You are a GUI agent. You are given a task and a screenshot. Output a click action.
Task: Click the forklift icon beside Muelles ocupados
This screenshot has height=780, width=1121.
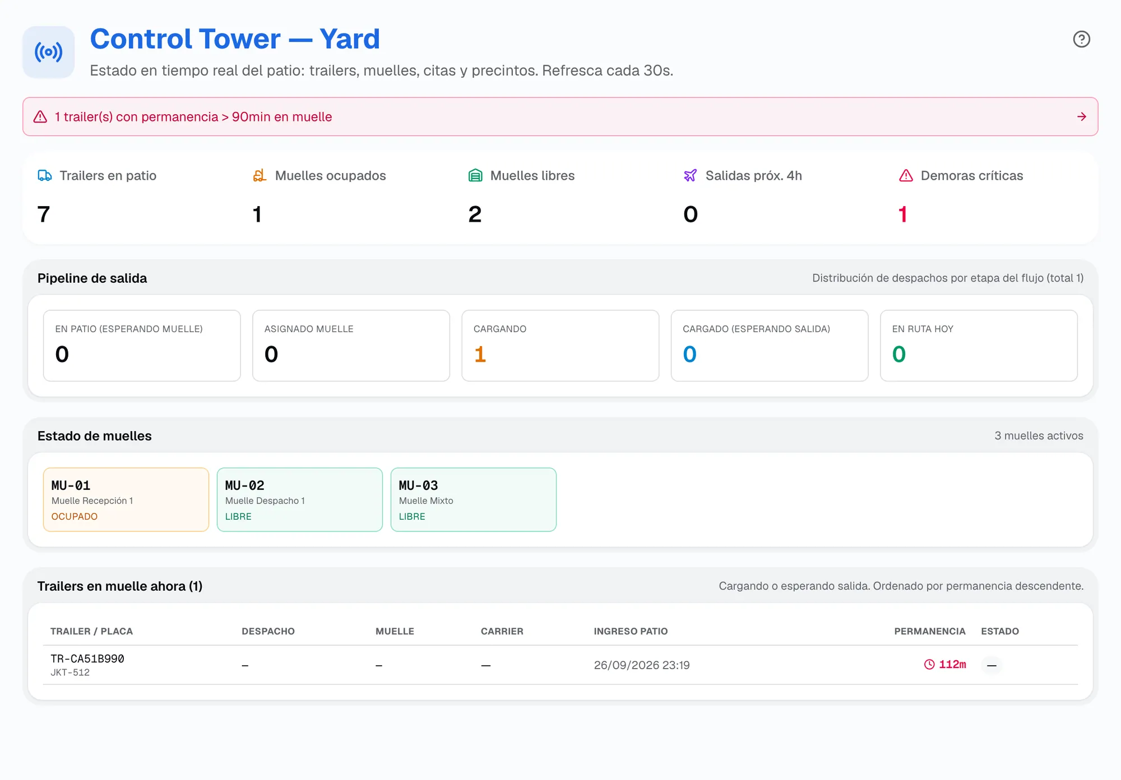pos(260,175)
